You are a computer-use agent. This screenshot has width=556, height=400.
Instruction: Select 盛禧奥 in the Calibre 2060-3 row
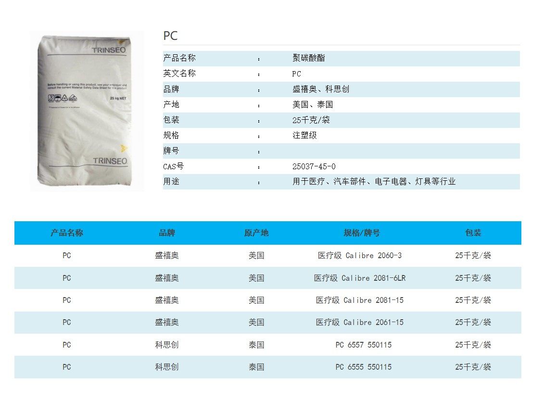167,255
